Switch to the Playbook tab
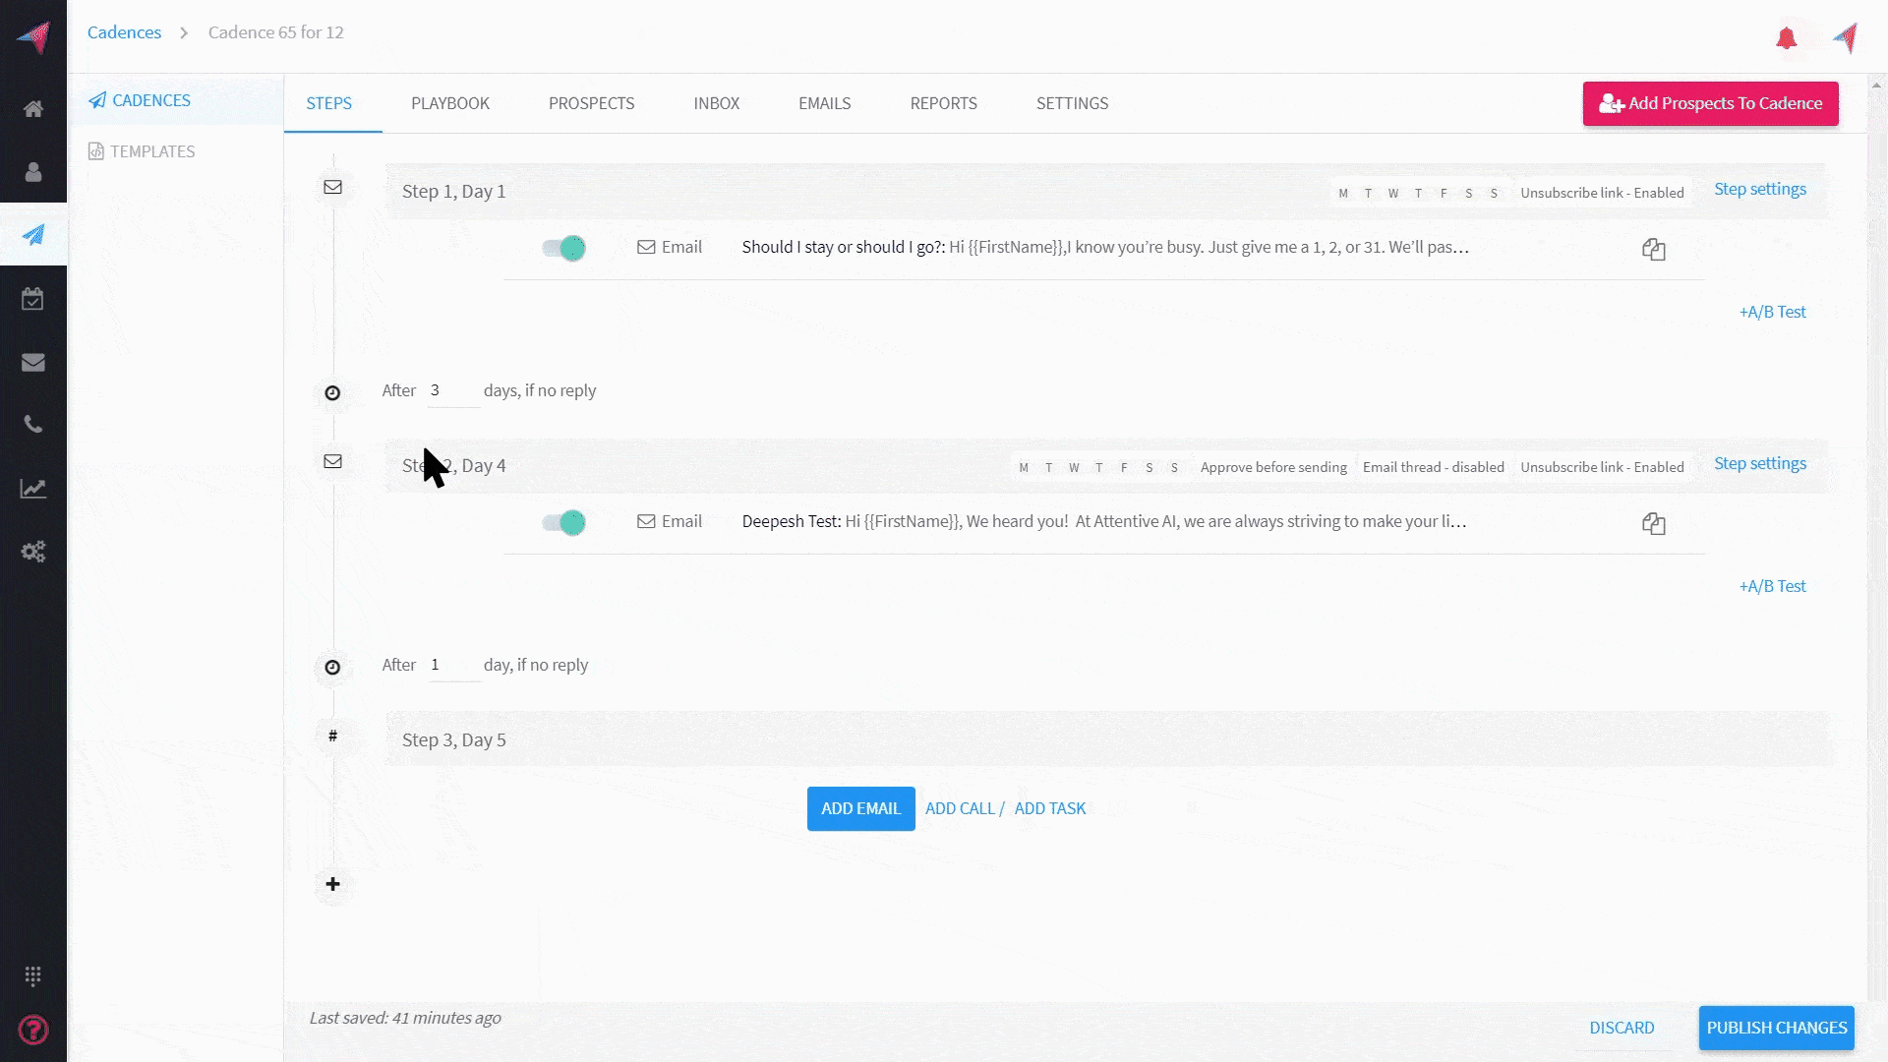This screenshot has height=1062, width=1888. [449, 103]
